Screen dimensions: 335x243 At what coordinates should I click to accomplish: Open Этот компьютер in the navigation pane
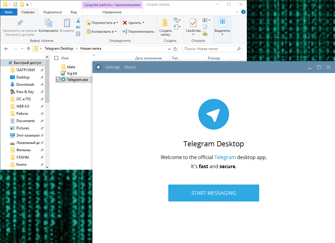pos(23,135)
